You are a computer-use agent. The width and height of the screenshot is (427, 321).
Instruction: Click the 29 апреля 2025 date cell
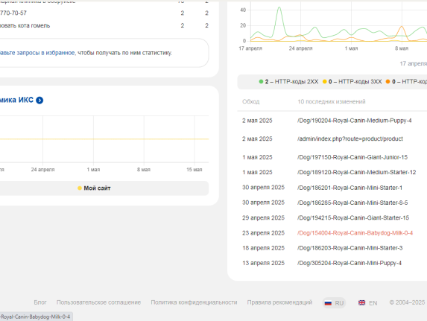point(263,217)
